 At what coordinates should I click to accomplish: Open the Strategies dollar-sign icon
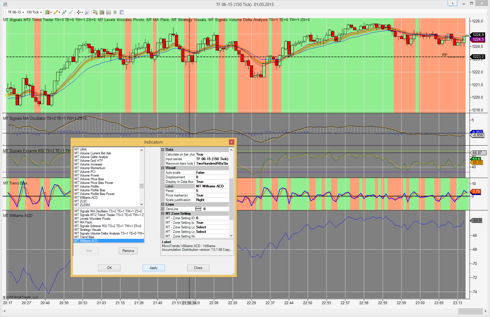click(x=115, y=12)
